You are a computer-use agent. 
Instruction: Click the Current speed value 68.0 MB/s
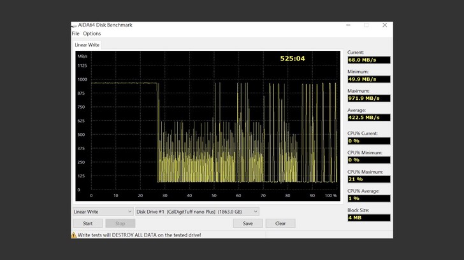pos(368,60)
